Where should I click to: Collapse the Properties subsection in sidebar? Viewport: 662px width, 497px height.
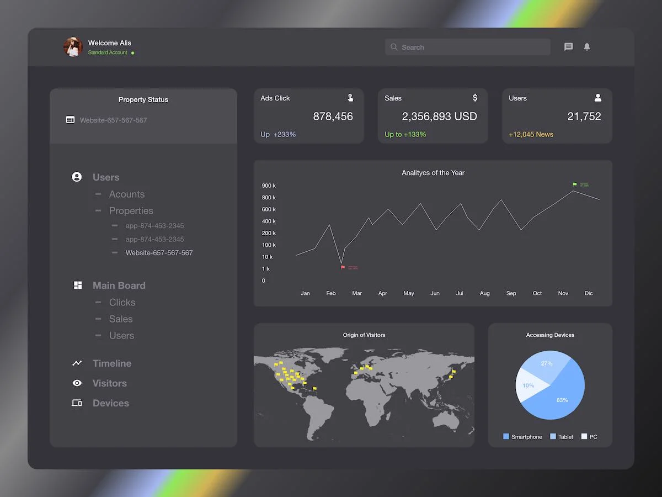98,210
